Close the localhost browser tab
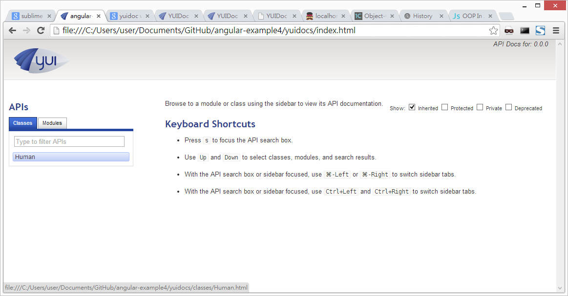Image resolution: width=568 pixels, height=296 pixels. point(344,16)
